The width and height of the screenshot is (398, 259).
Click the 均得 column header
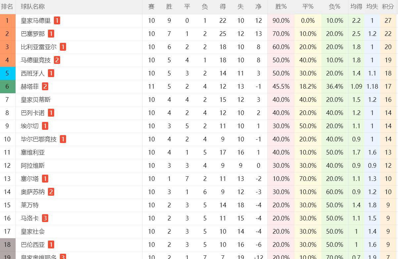coord(356,7)
